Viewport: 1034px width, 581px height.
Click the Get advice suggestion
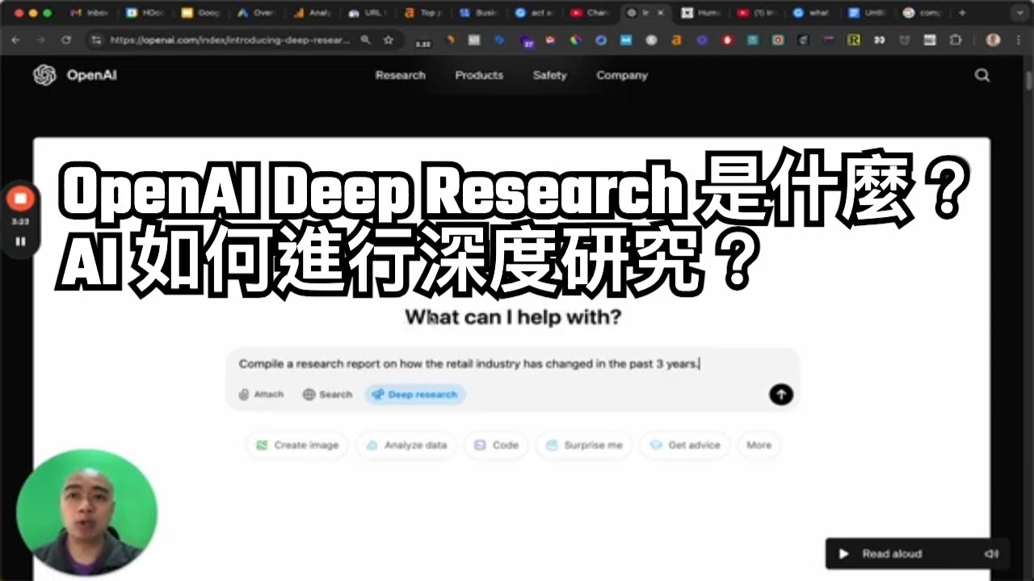click(685, 445)
